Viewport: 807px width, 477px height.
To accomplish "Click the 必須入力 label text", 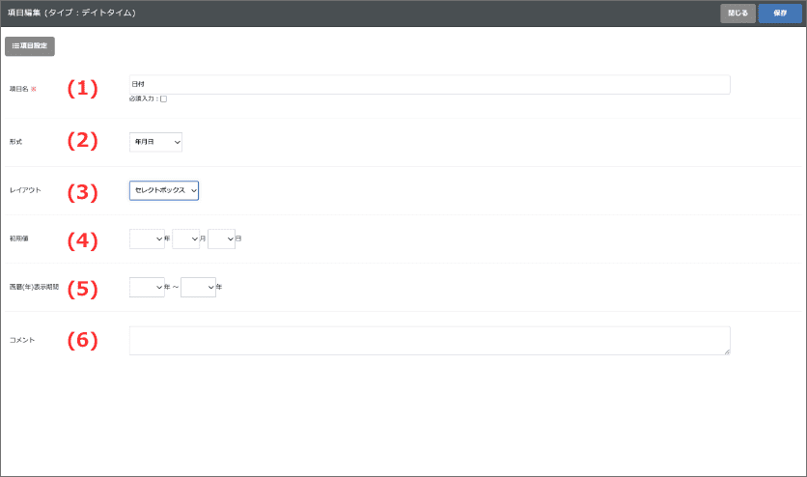I will pos(143,98).
